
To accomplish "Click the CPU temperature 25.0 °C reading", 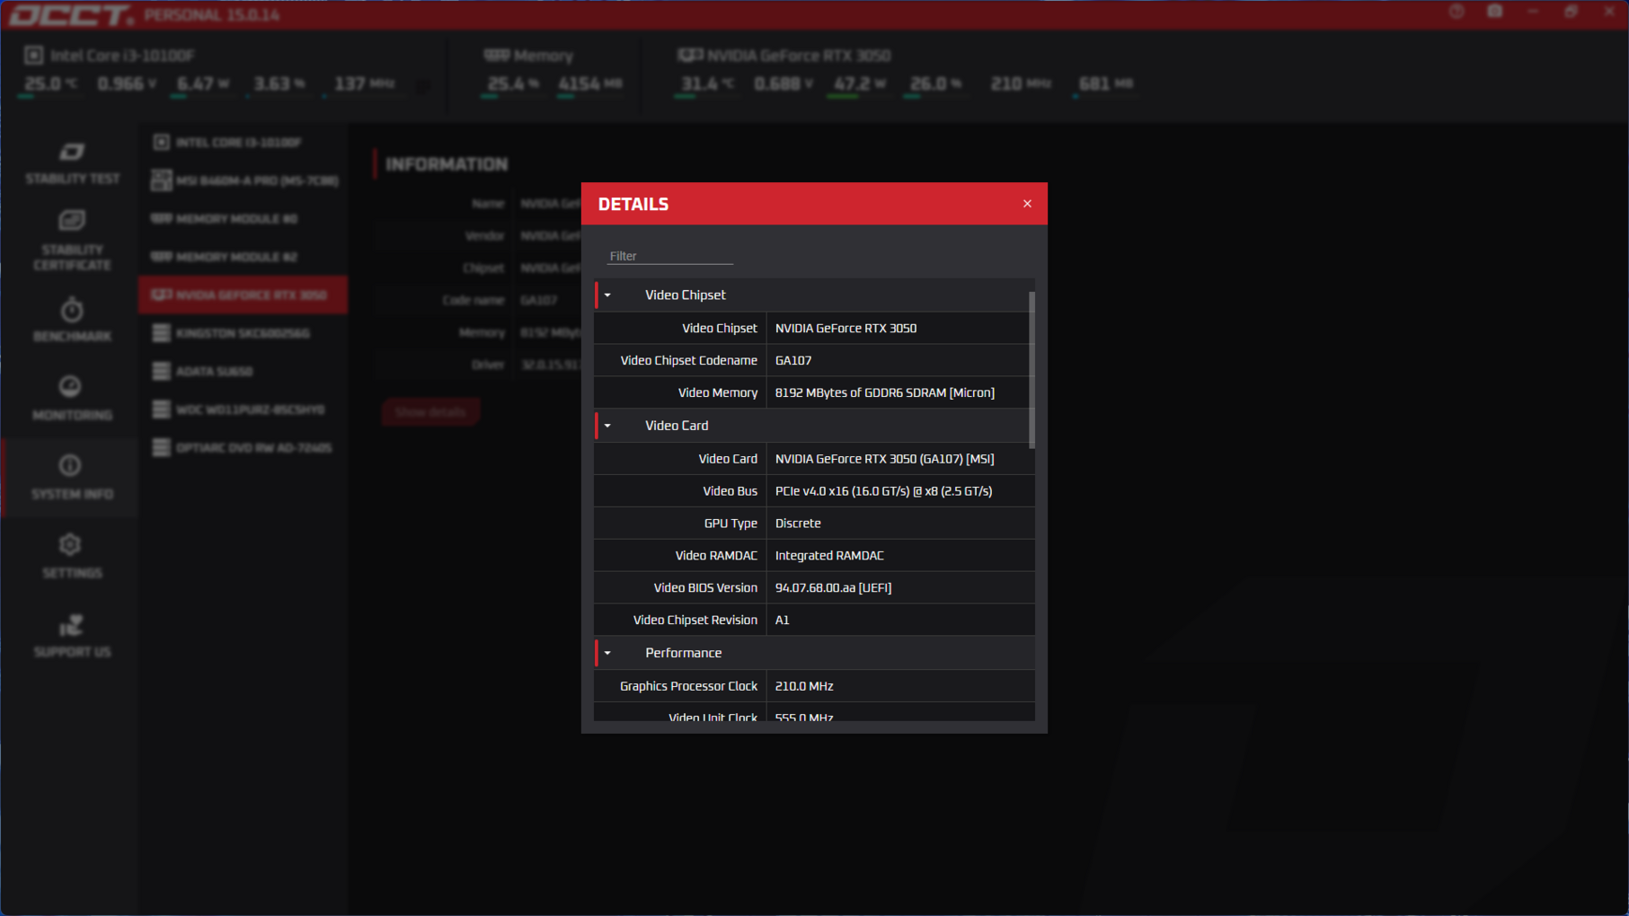I will click(x=51, y=84).
